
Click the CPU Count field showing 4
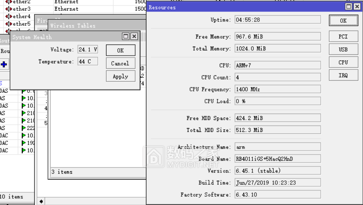pos(278,77)
